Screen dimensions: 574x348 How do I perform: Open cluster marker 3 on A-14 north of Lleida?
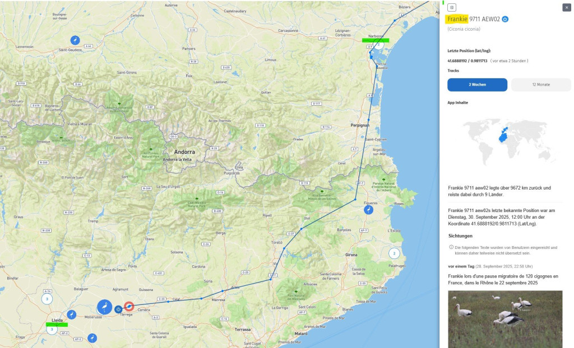(47, 299)
